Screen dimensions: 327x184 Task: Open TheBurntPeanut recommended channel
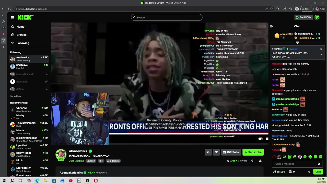coord(29,124)
